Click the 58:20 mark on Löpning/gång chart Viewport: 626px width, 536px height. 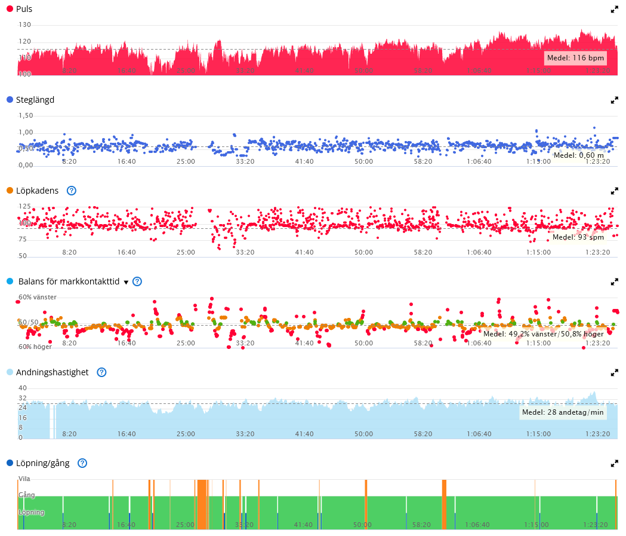click(x=421, y=525)
